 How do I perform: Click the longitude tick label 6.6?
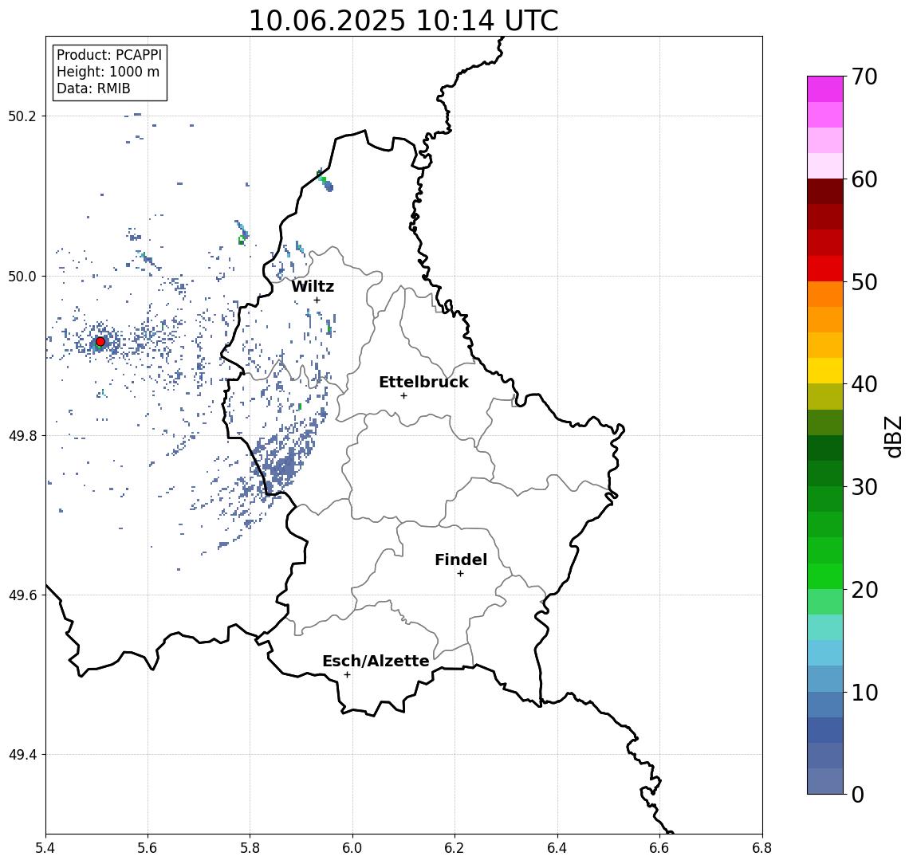point(659,848)
